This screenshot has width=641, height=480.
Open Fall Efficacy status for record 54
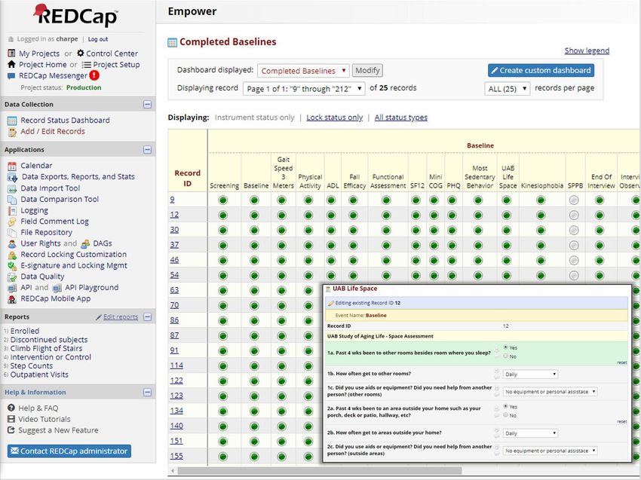pos(353,275)
